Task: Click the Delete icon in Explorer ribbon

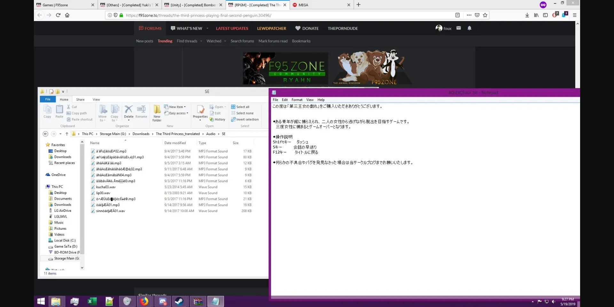Action: 129,111
